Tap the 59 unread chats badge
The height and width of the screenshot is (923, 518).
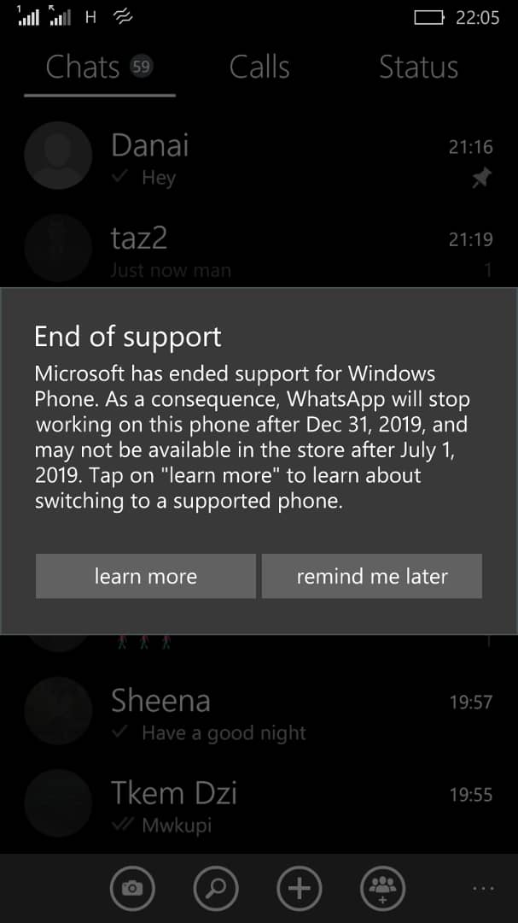[141, 67]
